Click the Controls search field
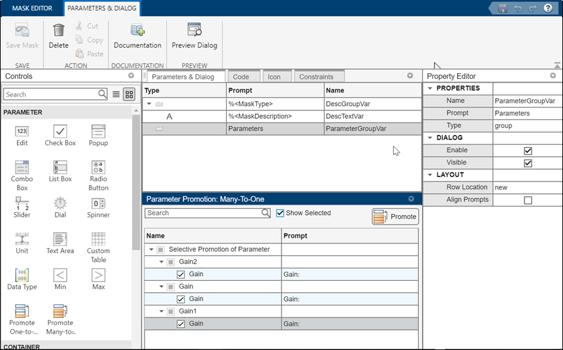563x350 pixels. [51, 94]
